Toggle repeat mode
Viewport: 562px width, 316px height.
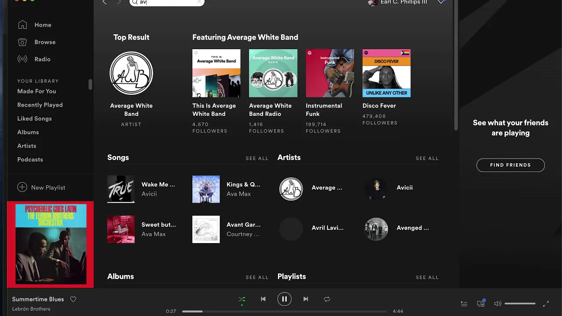click(x=327, y=299)
